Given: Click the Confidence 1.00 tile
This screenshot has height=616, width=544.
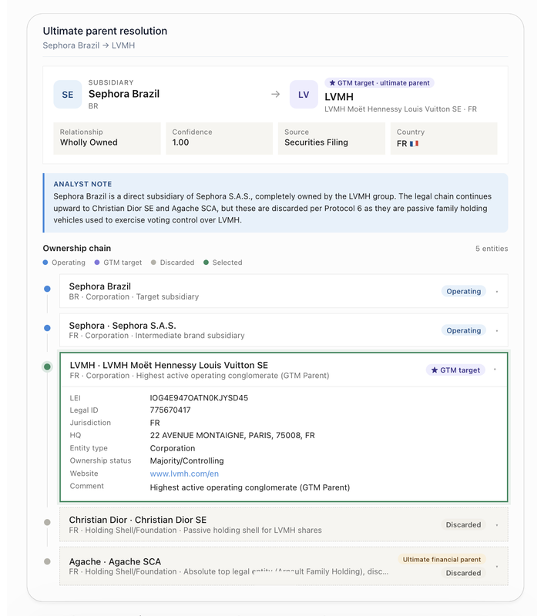Looking at the screenshot, I should tap(219, 139).
